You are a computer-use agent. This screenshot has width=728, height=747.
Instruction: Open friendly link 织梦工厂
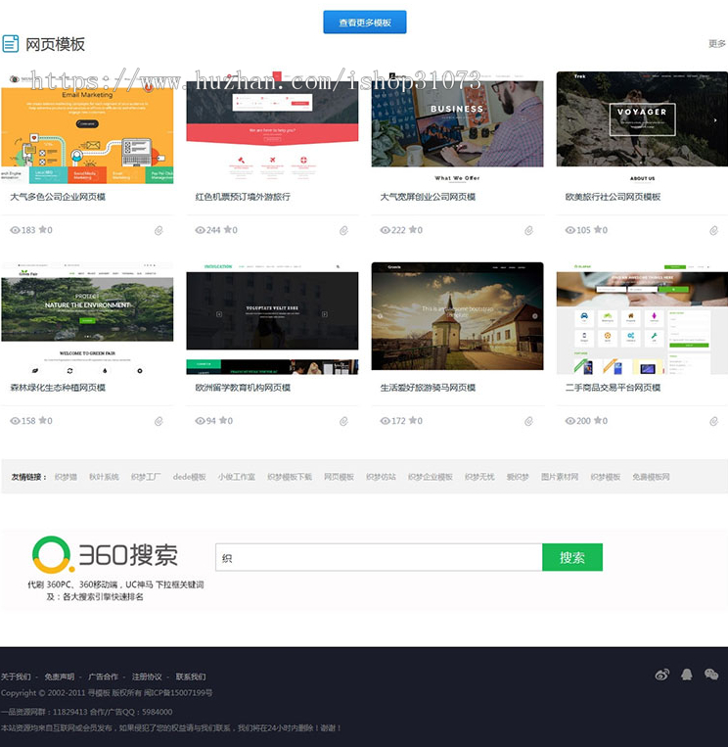[146, 477]
